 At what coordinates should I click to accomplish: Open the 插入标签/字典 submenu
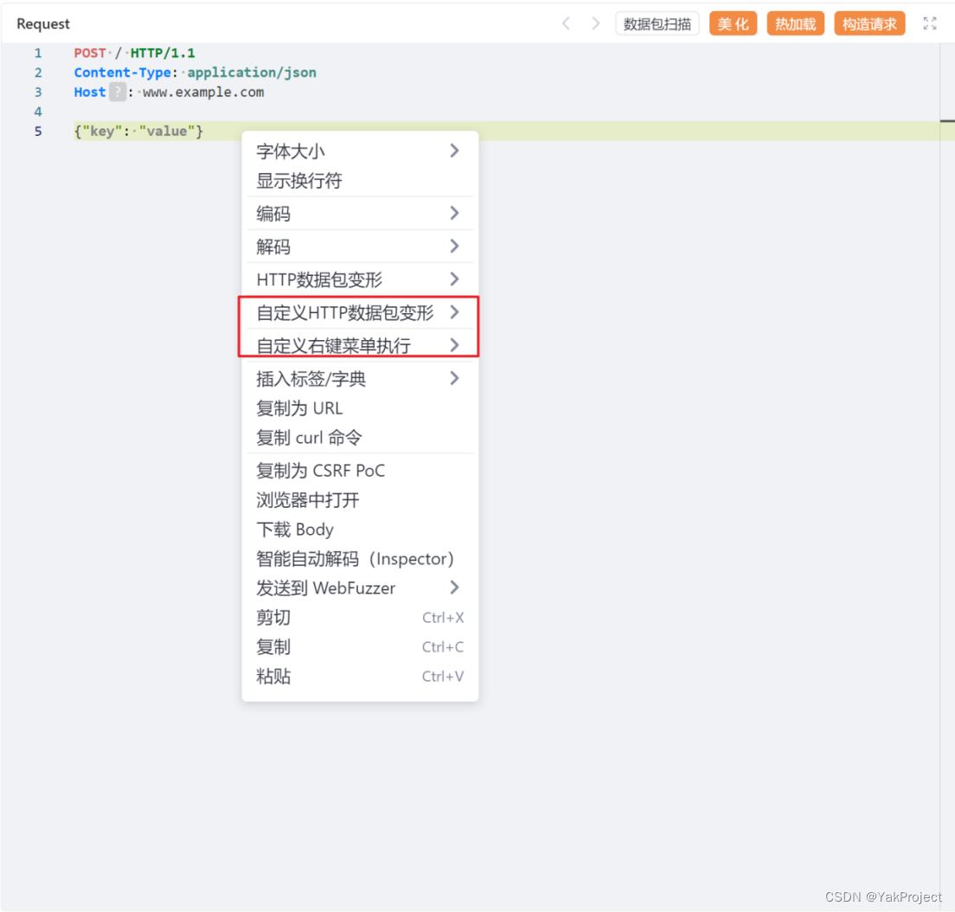(x=360, y=379)
